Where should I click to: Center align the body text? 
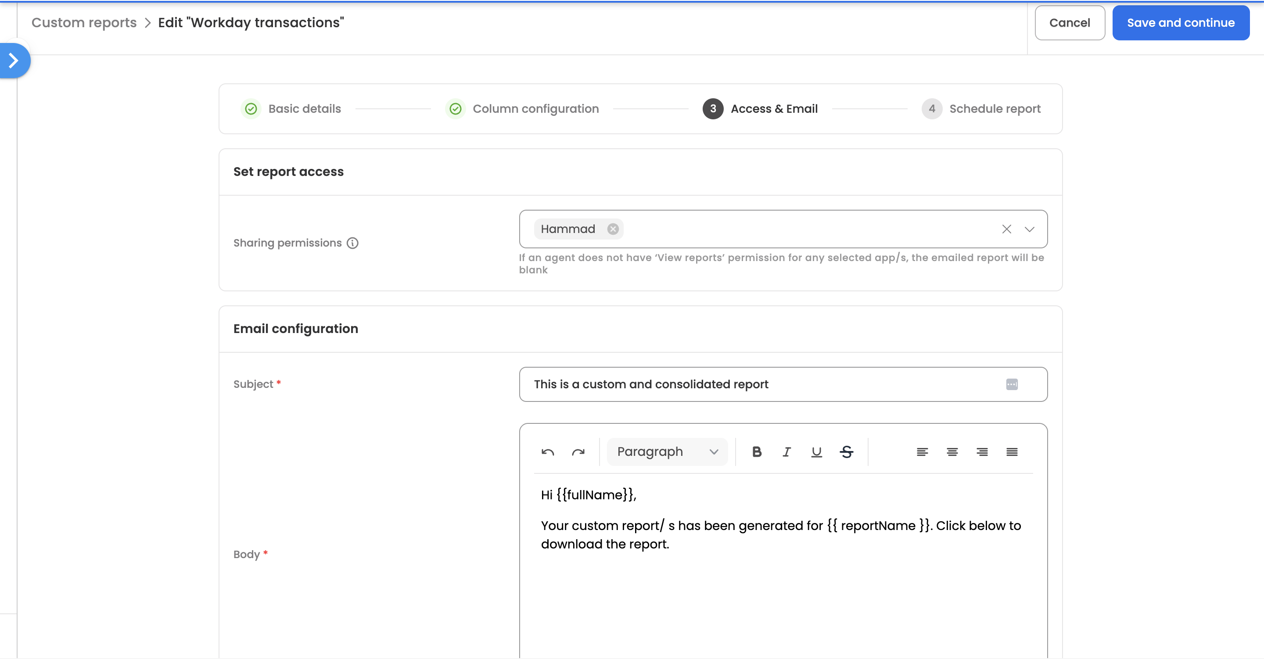pos(952,452)
